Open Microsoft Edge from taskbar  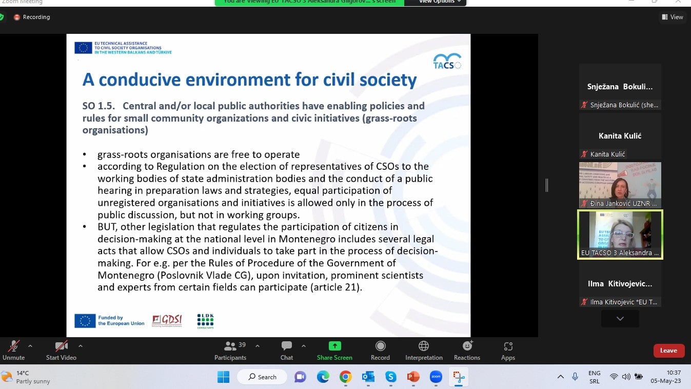(x=323, y=377)
